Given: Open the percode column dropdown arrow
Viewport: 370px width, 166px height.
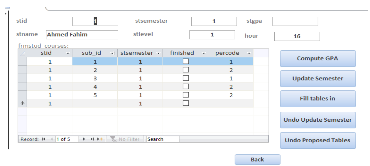Looking at the screenshot, I should click(249, 53).
